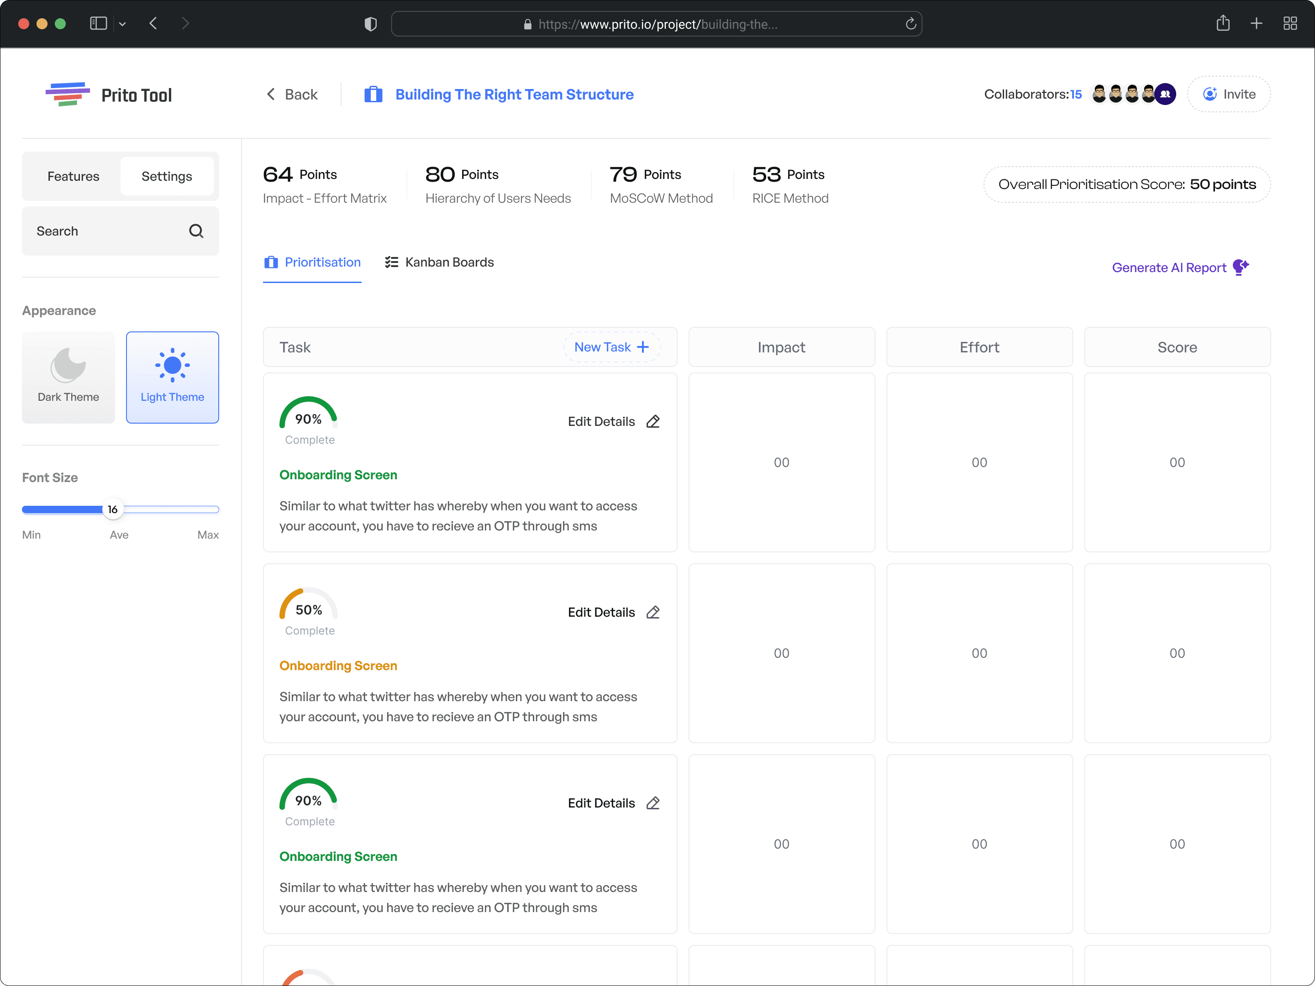Select the Light Theme option

click(x=173, y=378)
